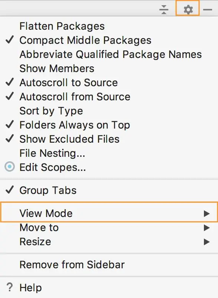The image size is (218, 298).
Task: Click the Help question mark icon
Action: 9,288
